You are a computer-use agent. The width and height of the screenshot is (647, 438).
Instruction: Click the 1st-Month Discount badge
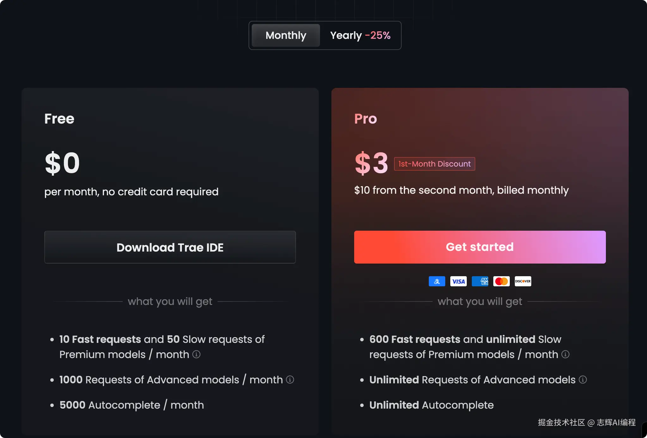[x=434, y=164]
